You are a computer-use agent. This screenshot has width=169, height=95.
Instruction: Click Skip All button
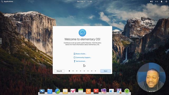click(x=59, y=71)
